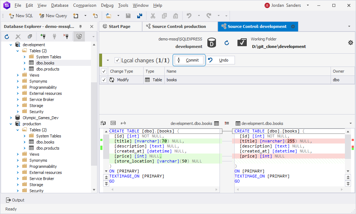Open the Open File dropdown arrow
This screenshot has width=356, height=214.
pyautogui.click(x=118, y=16)
